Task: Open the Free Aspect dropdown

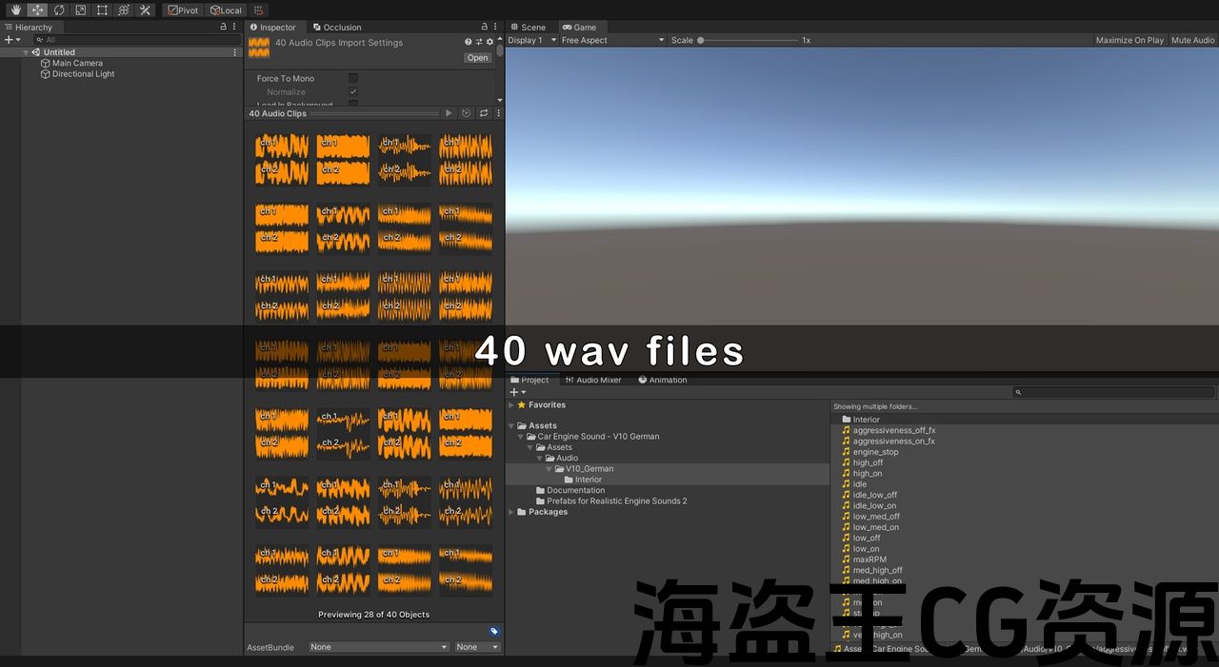Action: 612,40
